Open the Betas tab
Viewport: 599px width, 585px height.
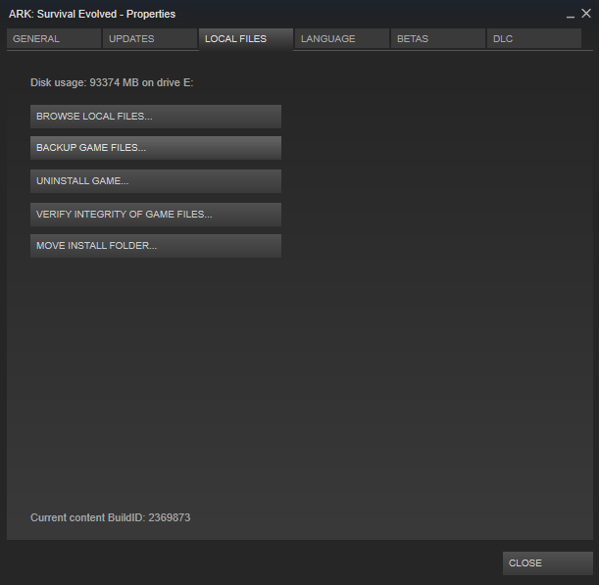point(438,38)
